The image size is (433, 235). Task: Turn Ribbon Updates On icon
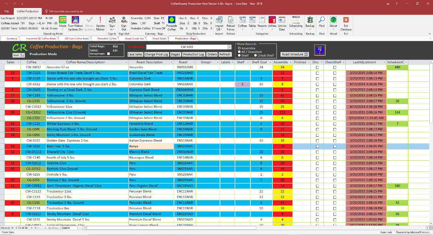[75, 20]
